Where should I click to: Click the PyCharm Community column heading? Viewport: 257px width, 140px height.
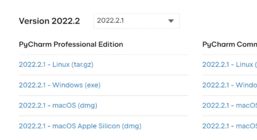click(229, 44)
